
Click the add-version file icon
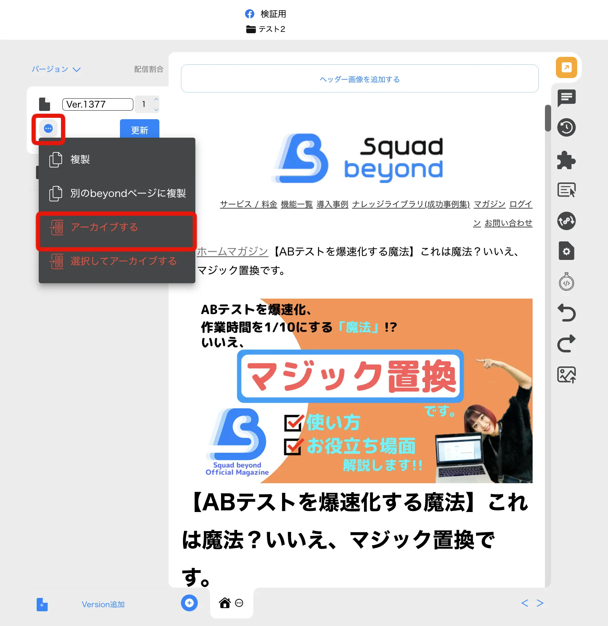(42, 604)
